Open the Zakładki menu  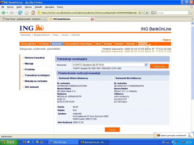[38, 7]
